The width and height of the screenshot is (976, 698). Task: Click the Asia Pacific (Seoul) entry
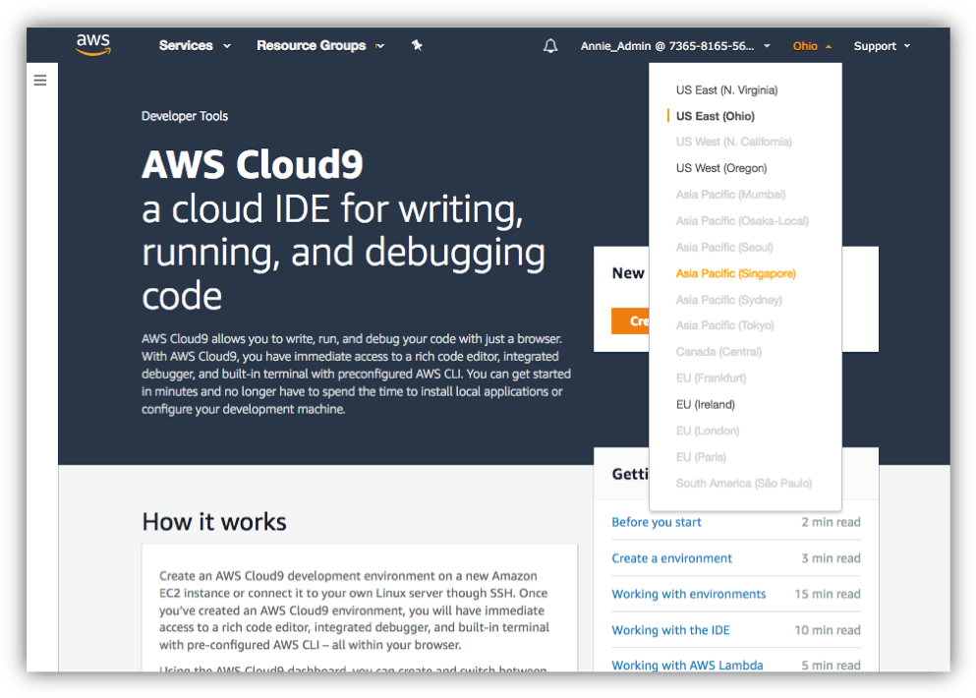coord(724,247)
